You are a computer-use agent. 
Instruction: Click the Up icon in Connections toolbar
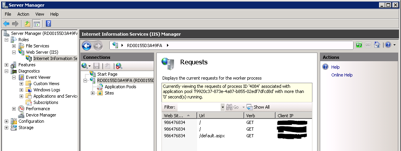(108, 66)
